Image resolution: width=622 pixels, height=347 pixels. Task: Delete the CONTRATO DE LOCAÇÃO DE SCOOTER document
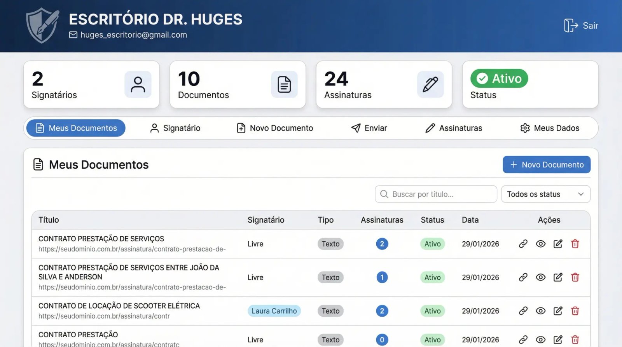pyautogui.click(x=575, y=311)
